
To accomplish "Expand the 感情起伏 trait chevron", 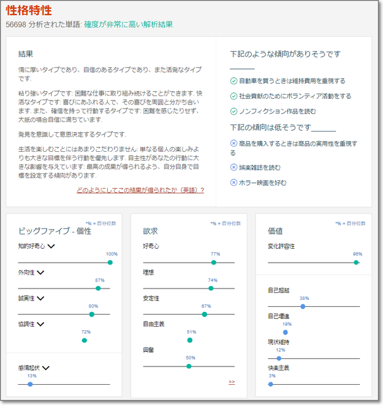I will click(46, 367).
